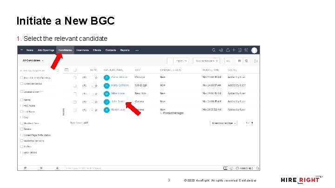The height and width of the screenshot is (188, 335).
Task: Tick the checkbox for John Smith row
Action: [75, 102]
